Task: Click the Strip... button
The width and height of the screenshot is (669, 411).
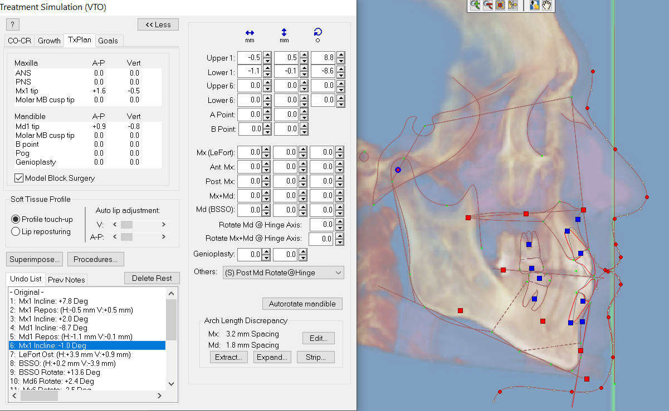Action: tap(316, 357)
